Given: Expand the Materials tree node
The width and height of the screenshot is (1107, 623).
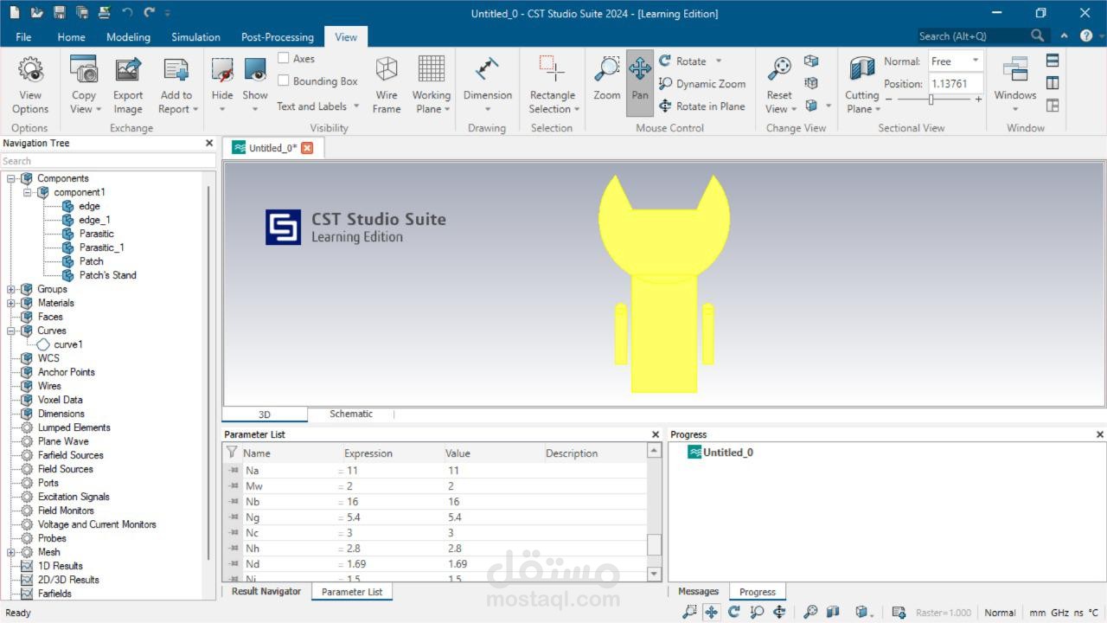Looking at the screenshot, I should point(11,303).
